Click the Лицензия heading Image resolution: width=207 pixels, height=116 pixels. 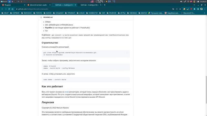[x=48, y=102]
